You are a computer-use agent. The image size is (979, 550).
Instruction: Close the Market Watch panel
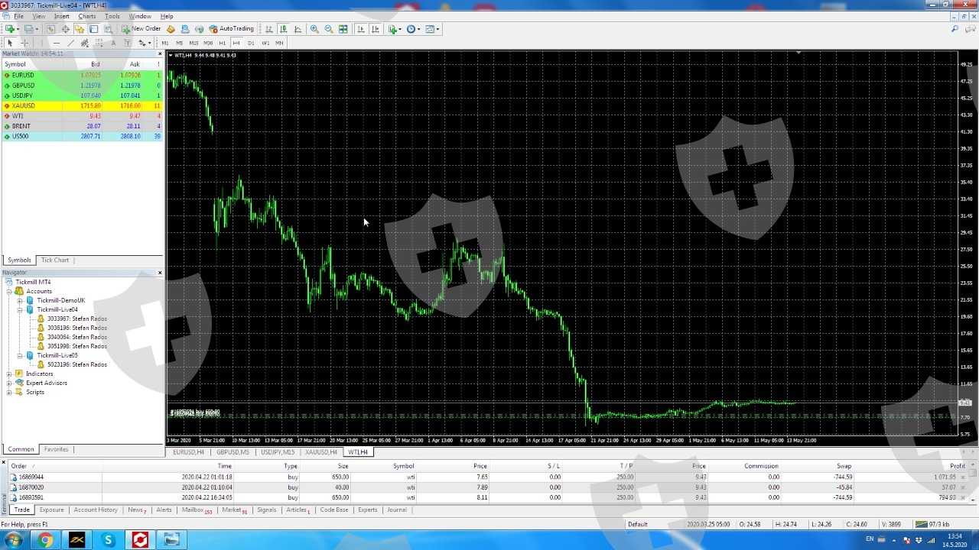(160, 53)
